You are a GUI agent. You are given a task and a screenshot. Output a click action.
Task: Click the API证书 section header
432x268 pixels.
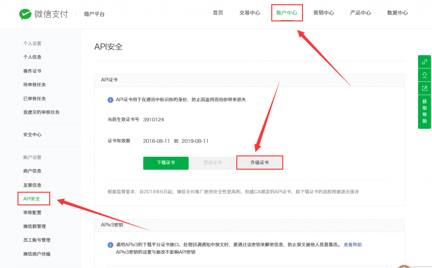pos(109,80)
